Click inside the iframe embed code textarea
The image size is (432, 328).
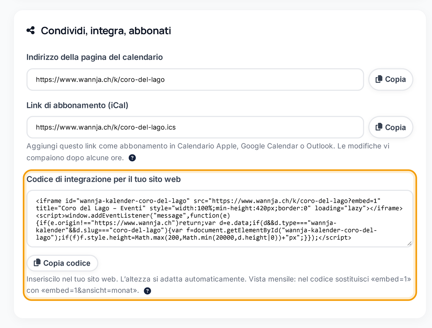pyautogui.click(x=220, y=219)
